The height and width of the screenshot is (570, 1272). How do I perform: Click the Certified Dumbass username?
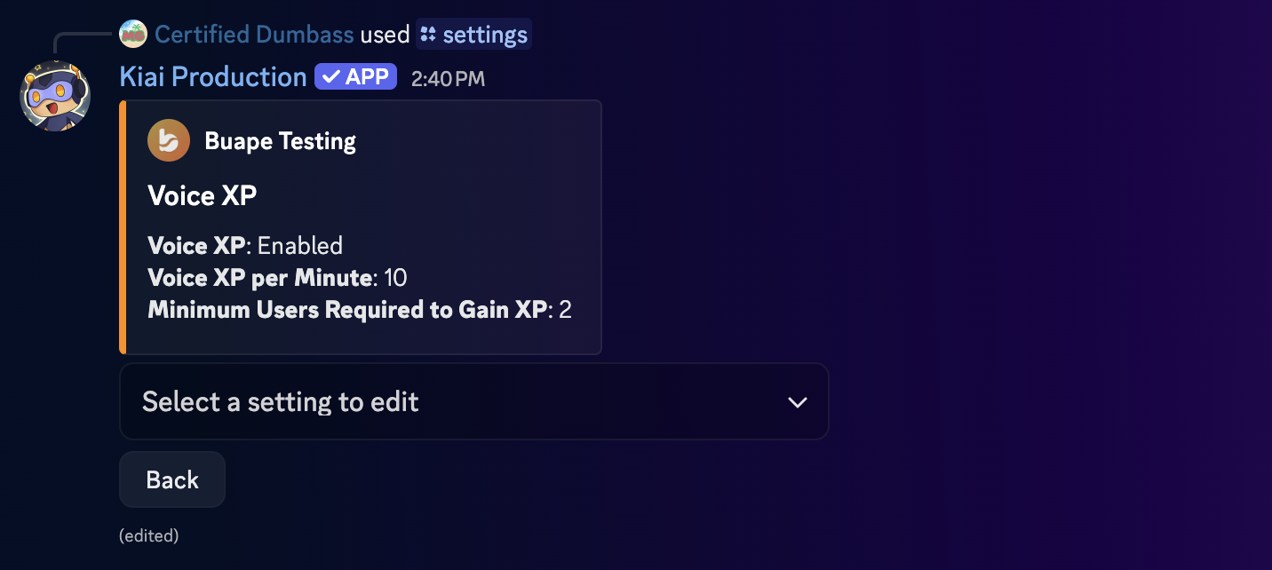(x=254, y=35)
